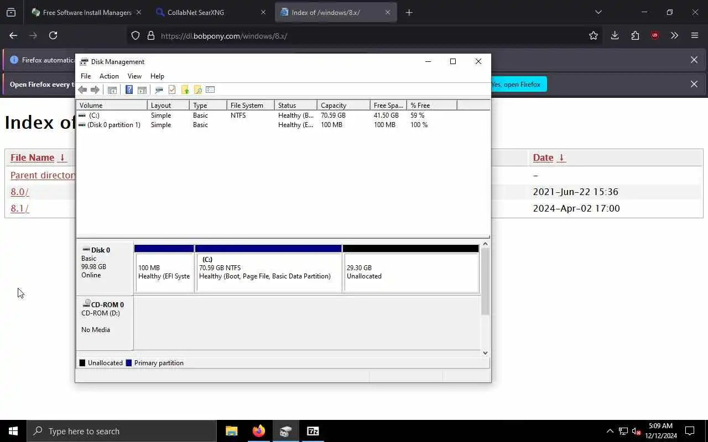The height and width of the screenshot is (442, 708).
Task: Select the 100 MB EFI System partition block
Action: [164, 269]
